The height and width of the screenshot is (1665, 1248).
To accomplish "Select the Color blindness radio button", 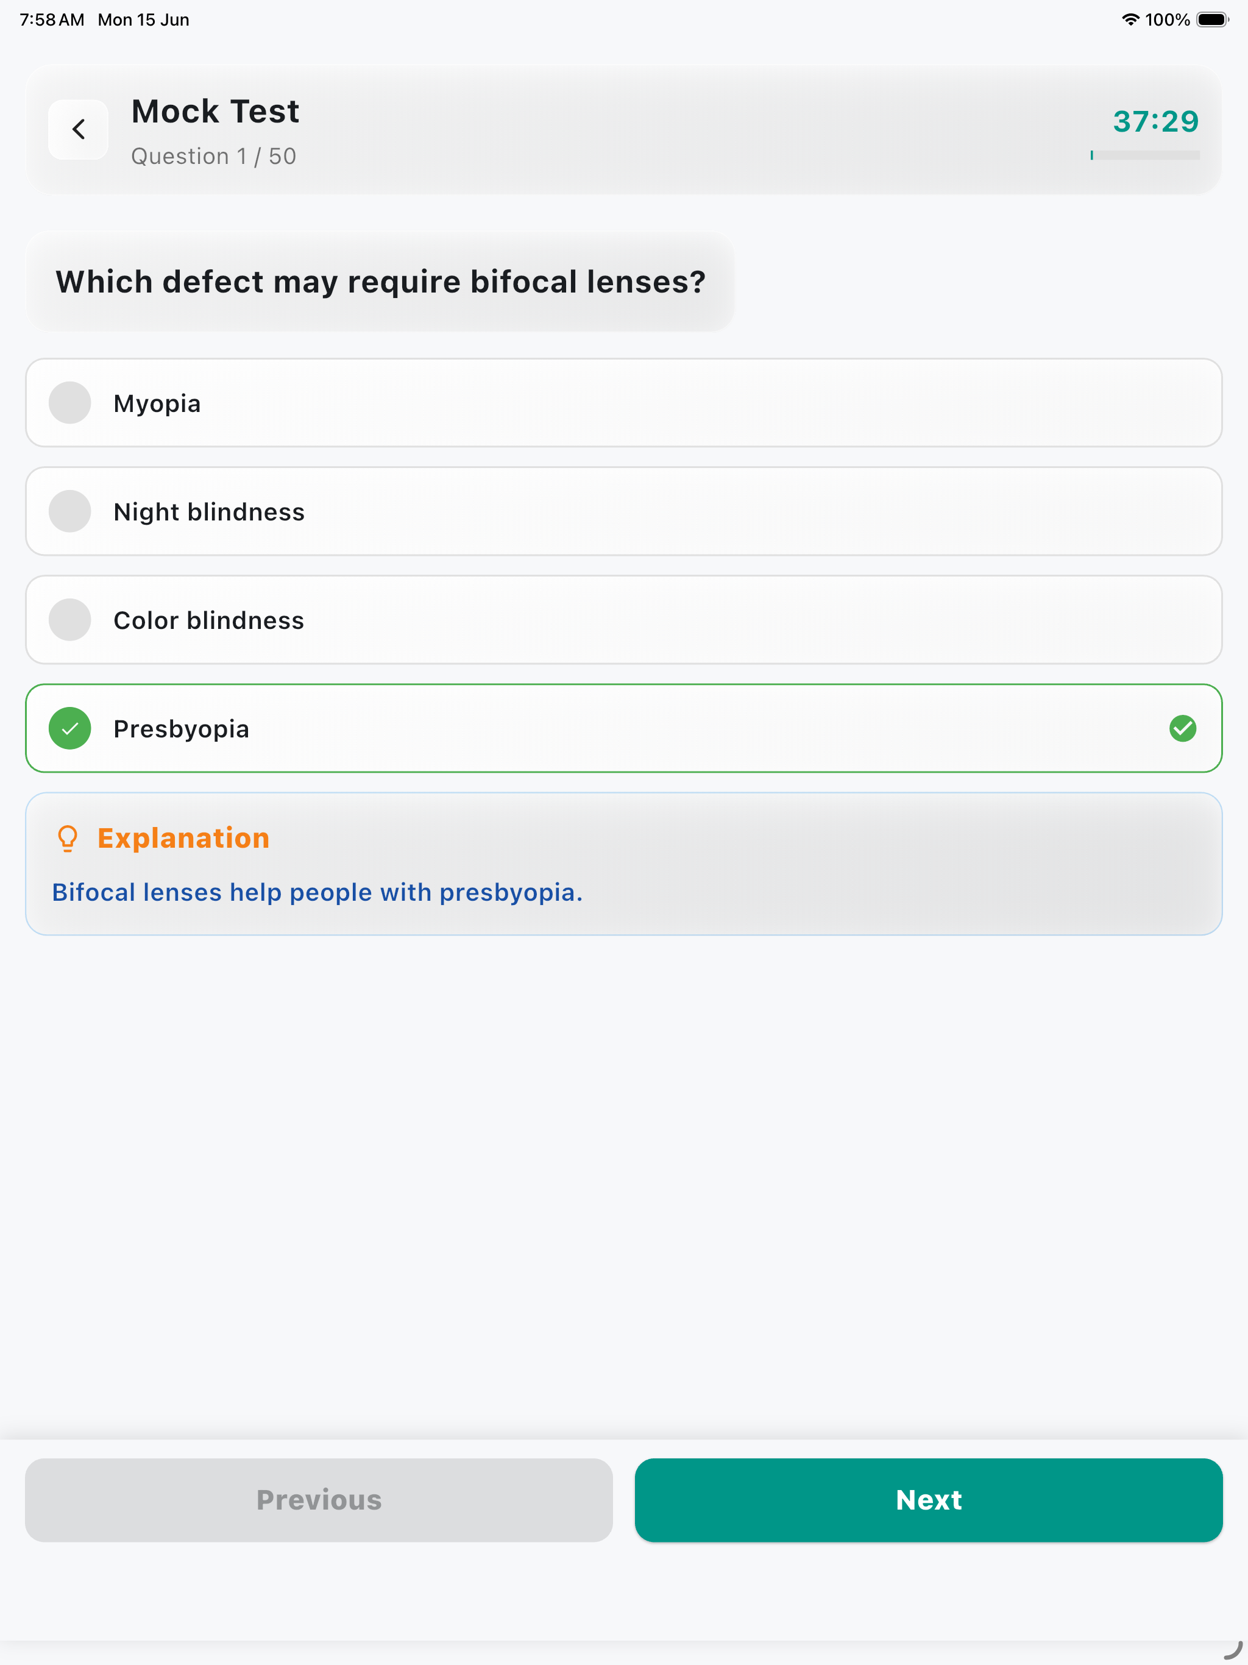I will tap(70, 620).
